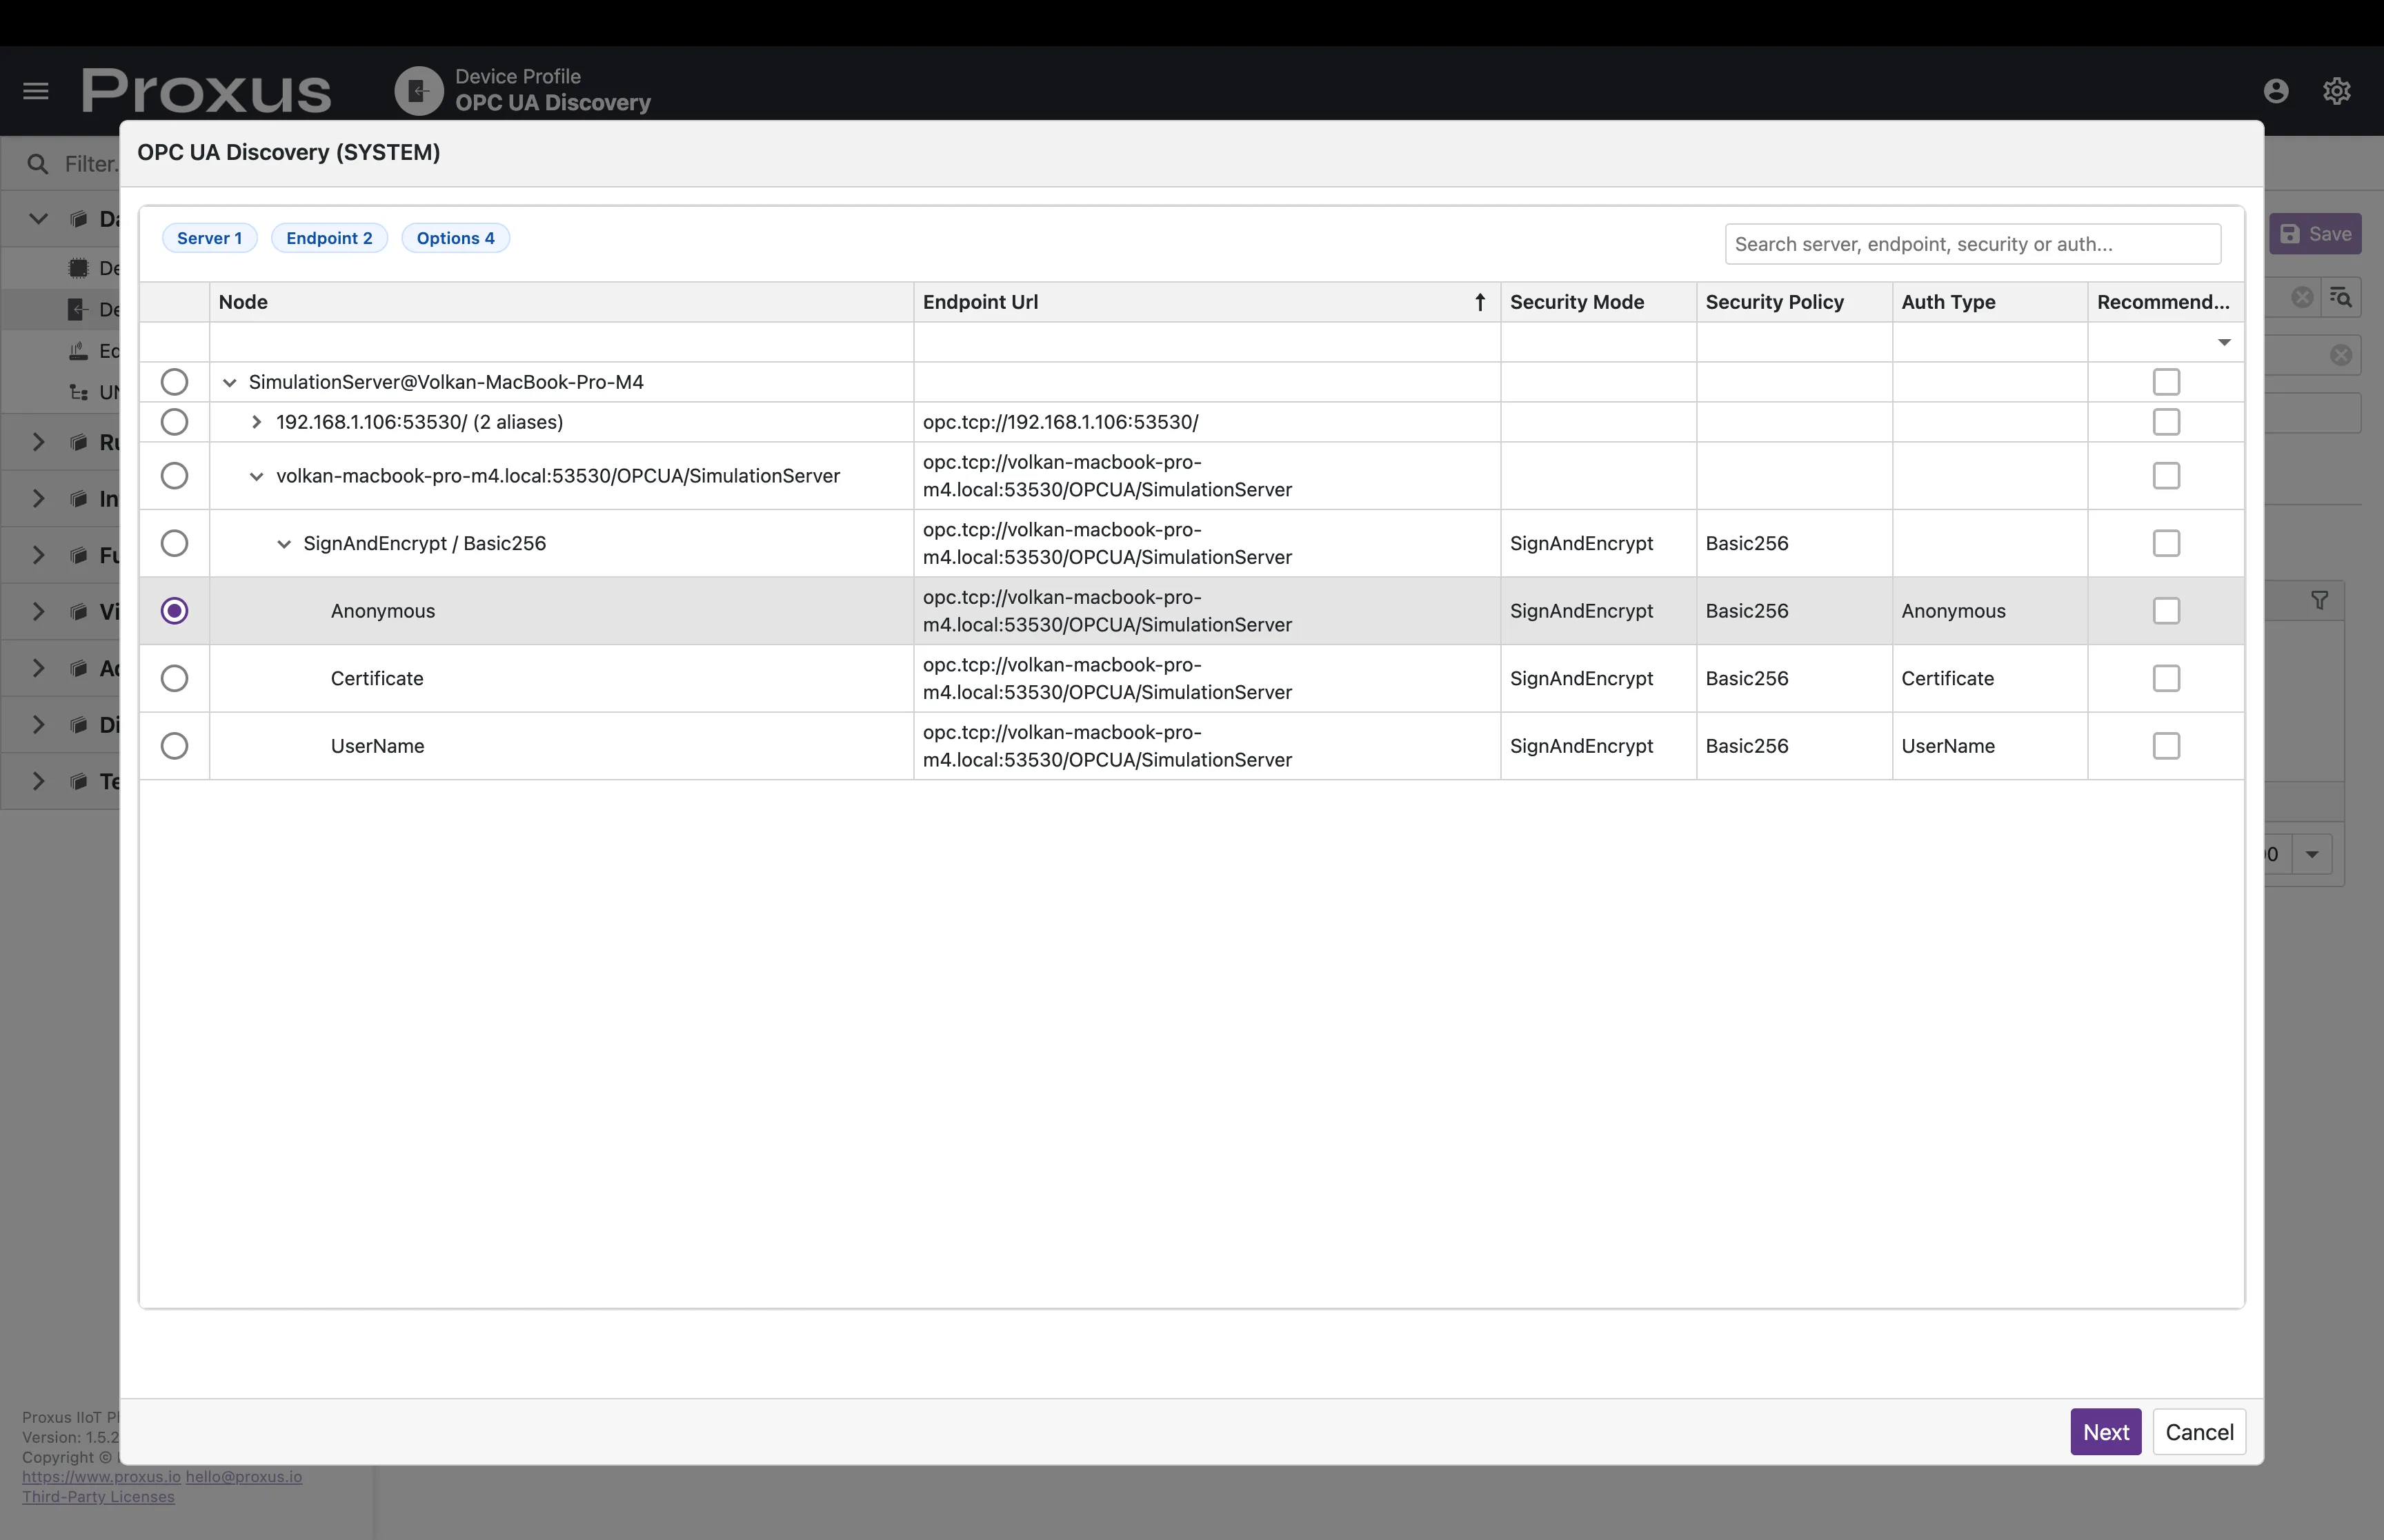Click the ascending sort arrow in Endpoint Url header
2384x1540 pixels.
click(1480, 302)
